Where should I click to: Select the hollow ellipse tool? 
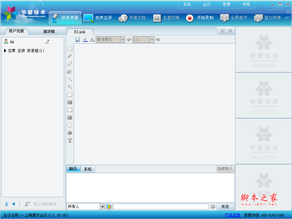click(x=70, y=125)
